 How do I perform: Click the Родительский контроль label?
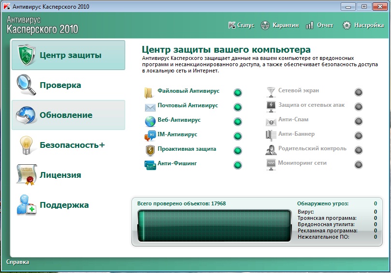[312, 148]
